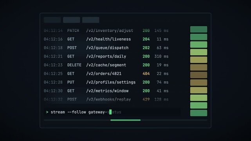Click the path '/v2/orders/4821'
The height and width of the screenshot is (141, 251).
[x=104, y=74]
